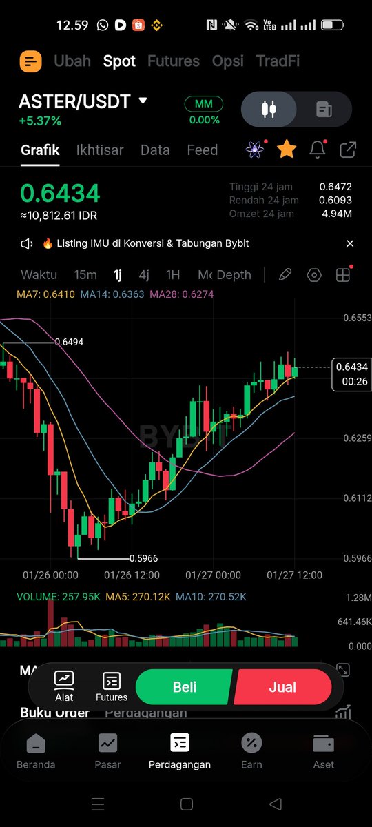This screenshot has width=372, height=827.
Task: Open the purple atom AI icon
Action: point(255,150)
